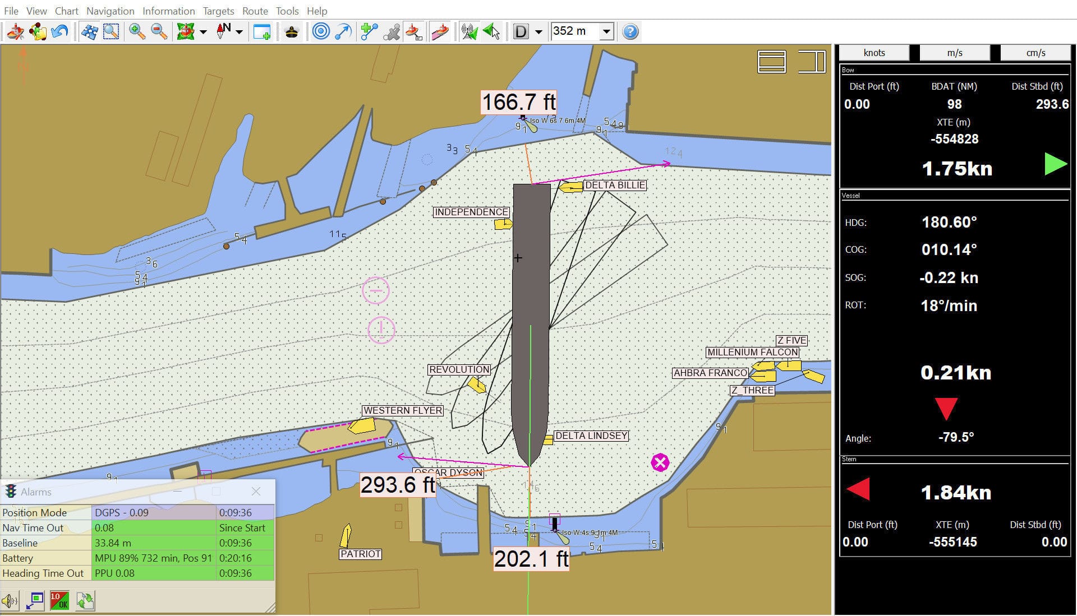Click the add waypoint plus icon

coord(369,31)
